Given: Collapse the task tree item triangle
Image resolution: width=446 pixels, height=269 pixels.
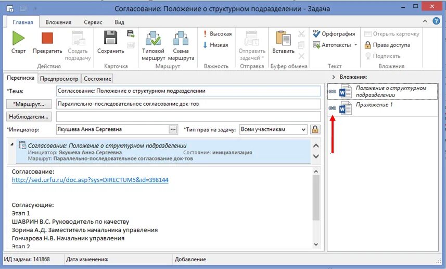Looking at the screenshot, I should (x=12, y=144).
